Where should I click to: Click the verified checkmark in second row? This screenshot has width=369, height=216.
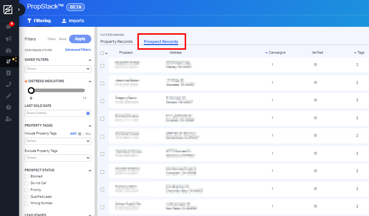[x=315, y=83]
